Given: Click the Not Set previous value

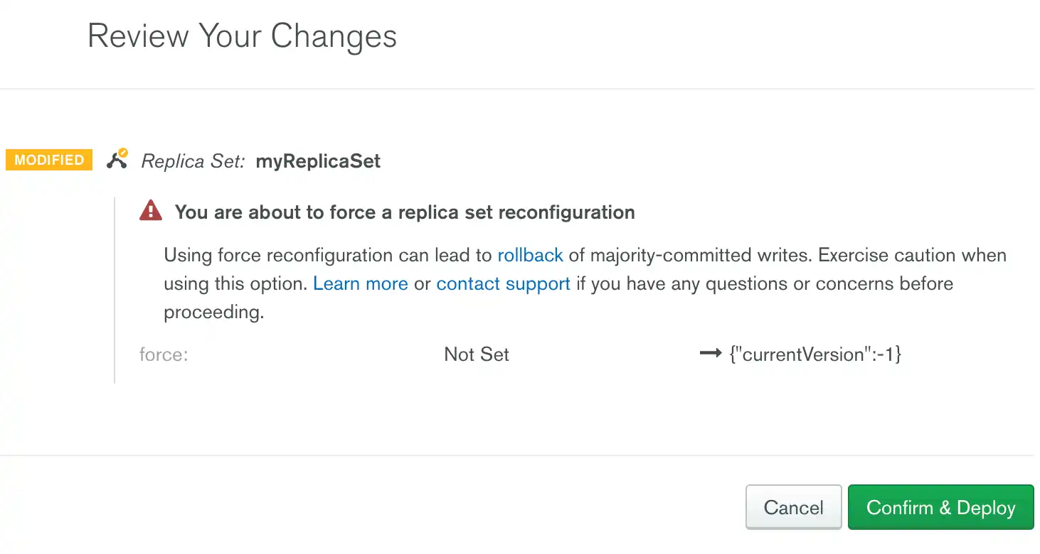Looking at the screenshot, I should 477,354.
